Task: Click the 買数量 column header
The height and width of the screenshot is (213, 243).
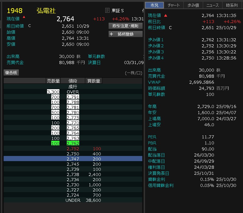Action: tap(93, 81)
